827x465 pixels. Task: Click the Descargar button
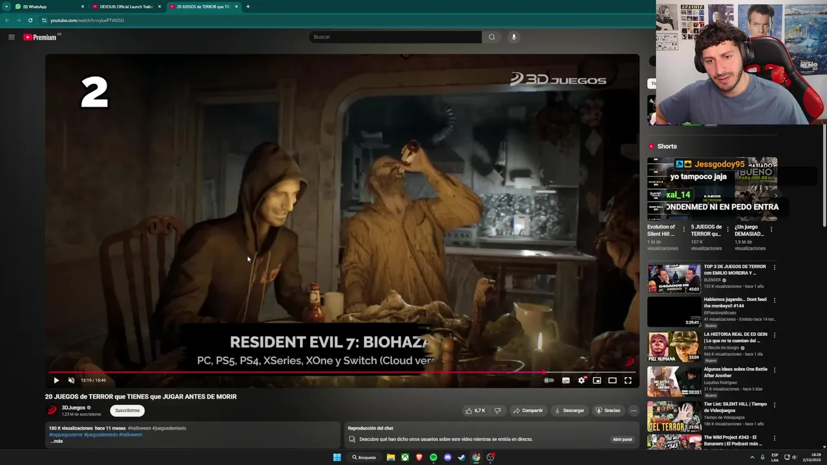[570, 410]
